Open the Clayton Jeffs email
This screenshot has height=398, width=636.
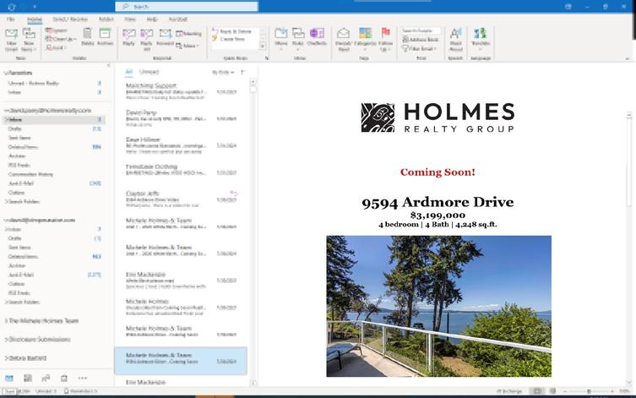[x=181, y=199]
